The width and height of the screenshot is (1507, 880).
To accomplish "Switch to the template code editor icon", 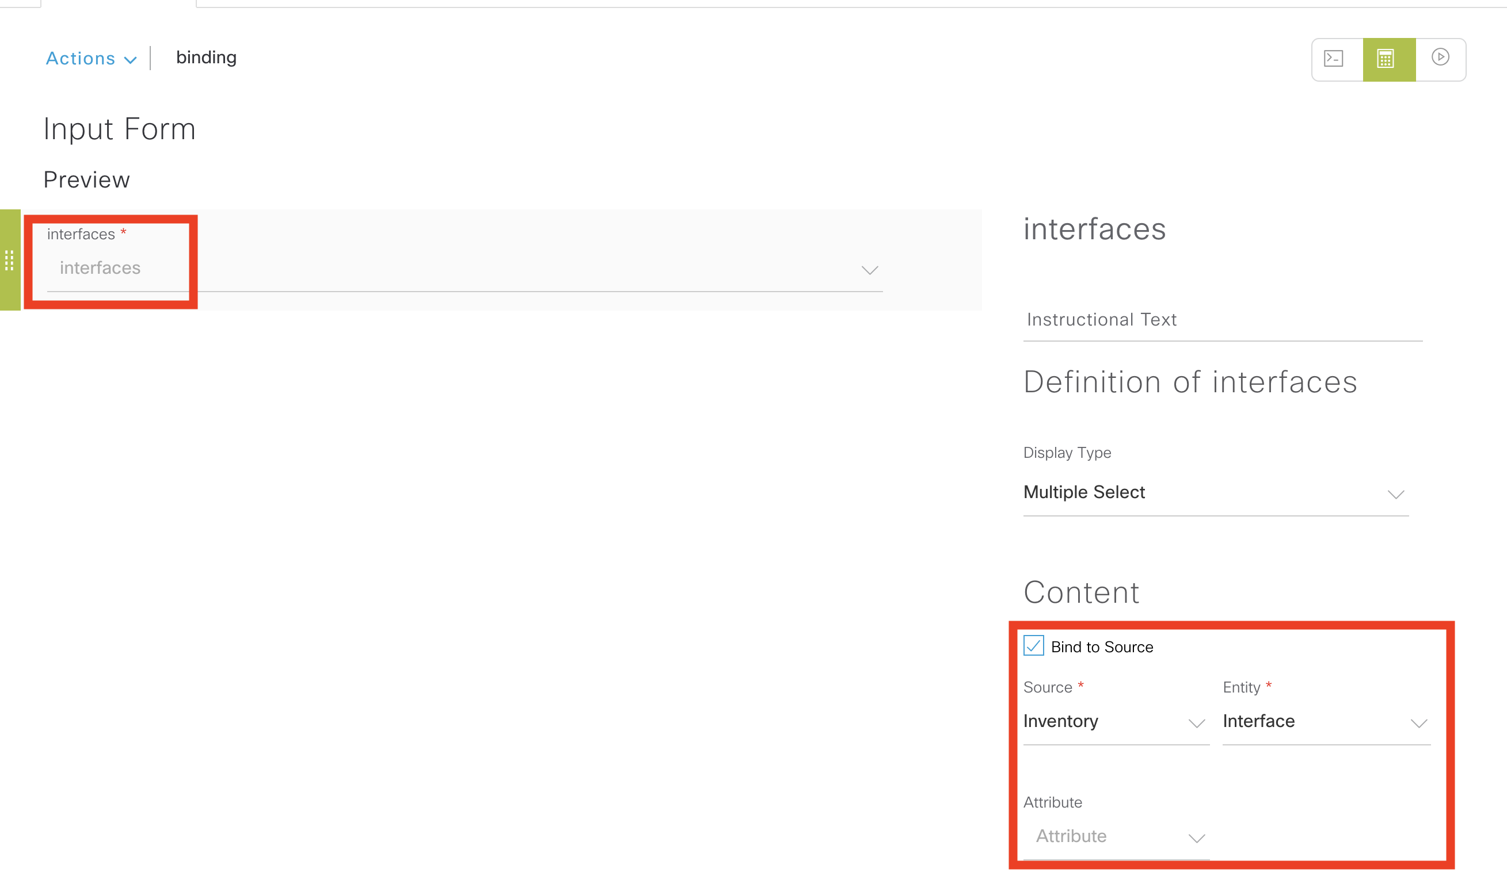I will pos(1334,59).
